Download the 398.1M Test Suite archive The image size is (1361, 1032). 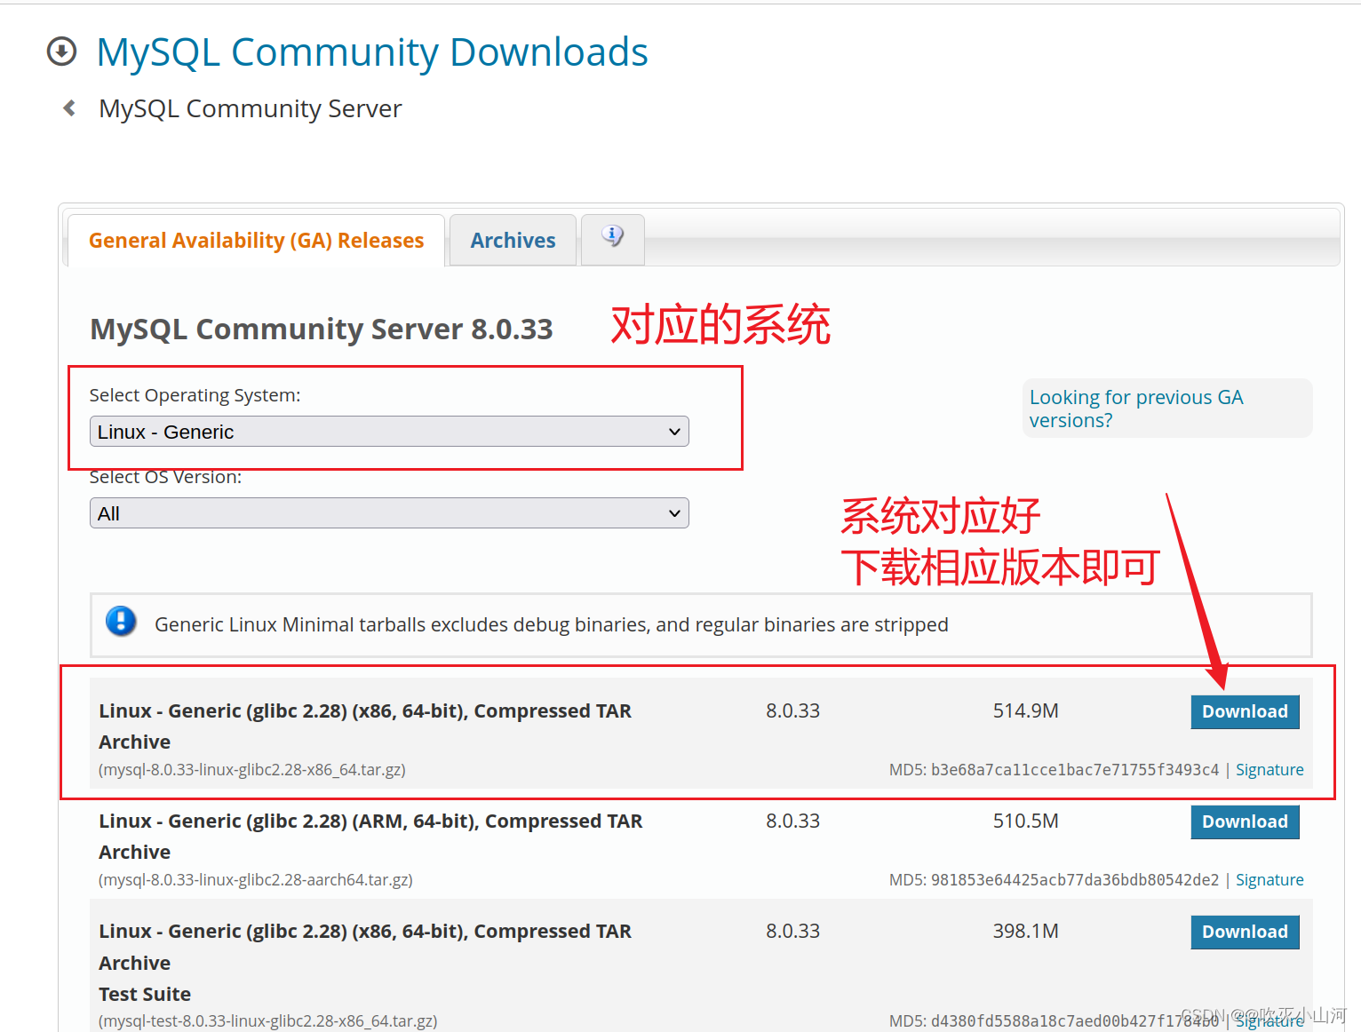1245,932
